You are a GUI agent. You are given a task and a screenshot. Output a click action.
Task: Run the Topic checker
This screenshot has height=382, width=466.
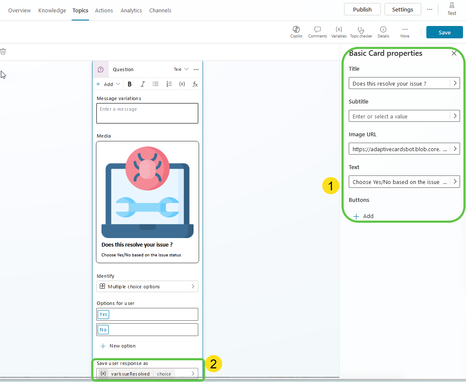click(x=361, y=32)
